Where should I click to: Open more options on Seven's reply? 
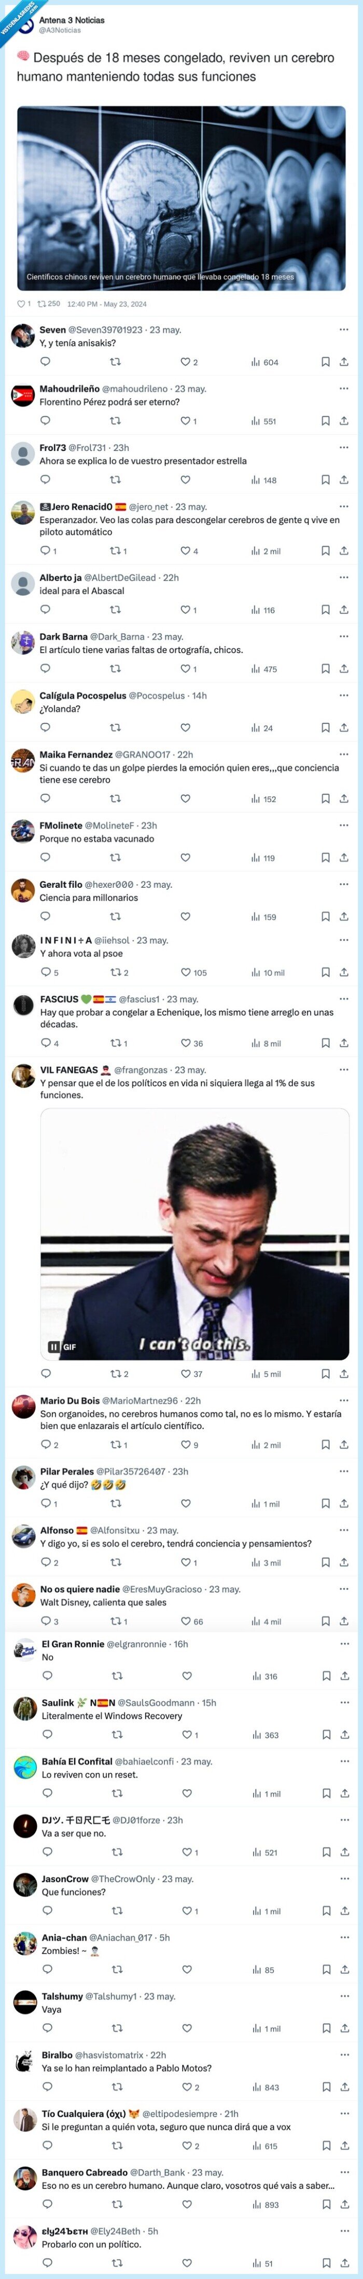tap(344, 330)
